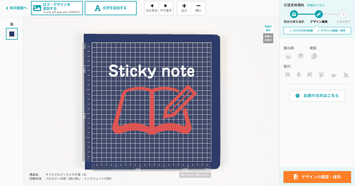The width and height of the screenshot is (355, 186).
Task: Select the 表 front side thumbnail
Action: click(12, 34)
